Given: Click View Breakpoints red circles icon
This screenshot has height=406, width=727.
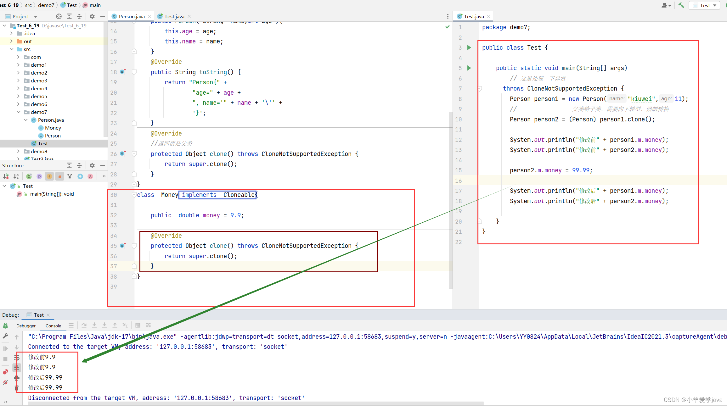Looking at the screenshot, I should pos(5,372).
